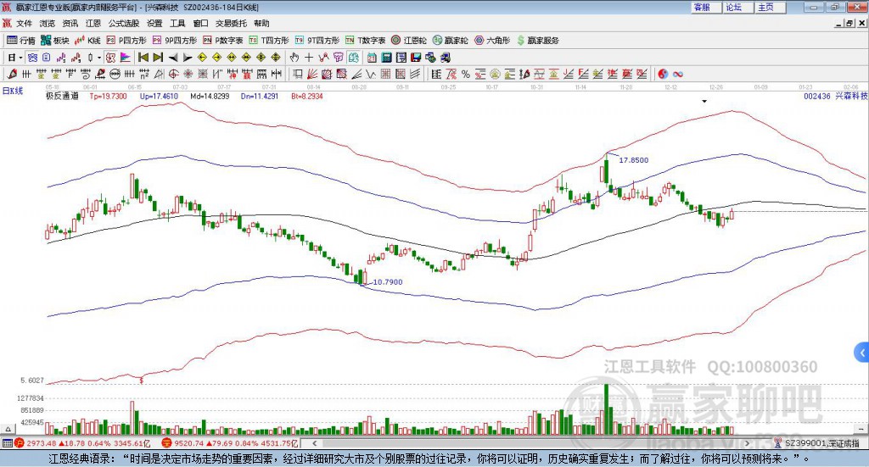Open the 江恩轮 Gann wheel
Image resolution: width=869 pixels, height=467 pixels.
pyautogui.click(x=409, y=41)
